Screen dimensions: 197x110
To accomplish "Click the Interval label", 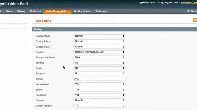I will point(39,79).
